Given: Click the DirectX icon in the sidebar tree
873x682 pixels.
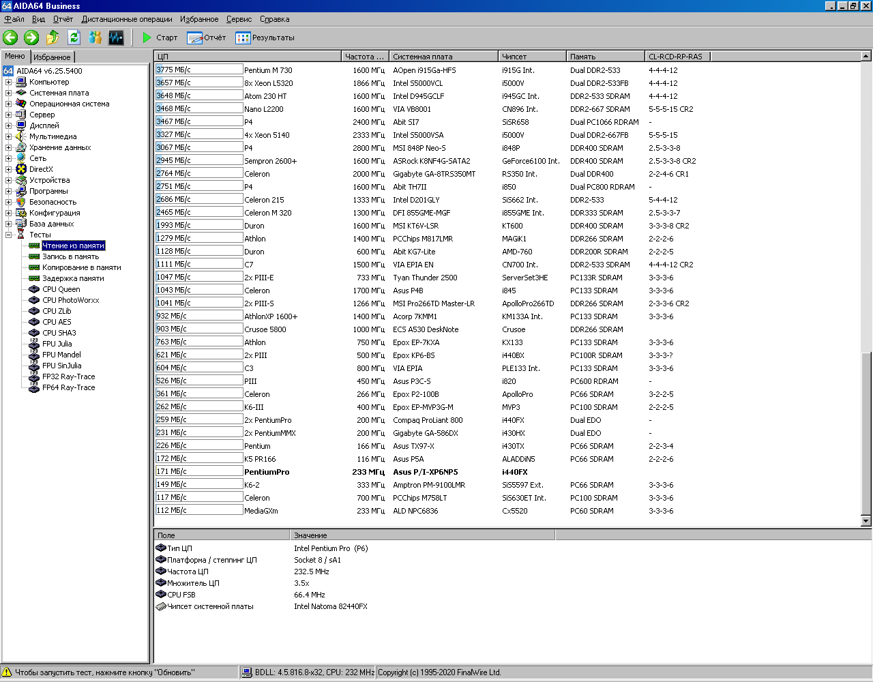Looking at the screenshot, I should (21, 169).
